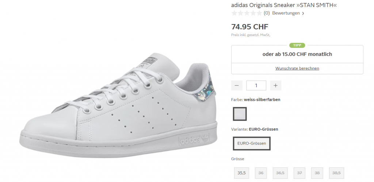This screenshot has height=182, width=374.
Task: Click the 74.95 CHF price
Action: click(x=250, y=27)
